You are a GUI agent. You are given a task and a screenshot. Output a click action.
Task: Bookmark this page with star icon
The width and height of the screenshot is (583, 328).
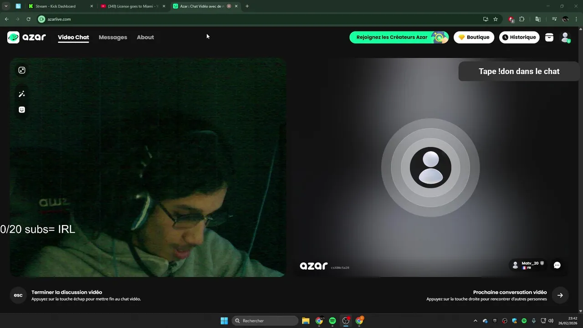[x=496, y=19]
